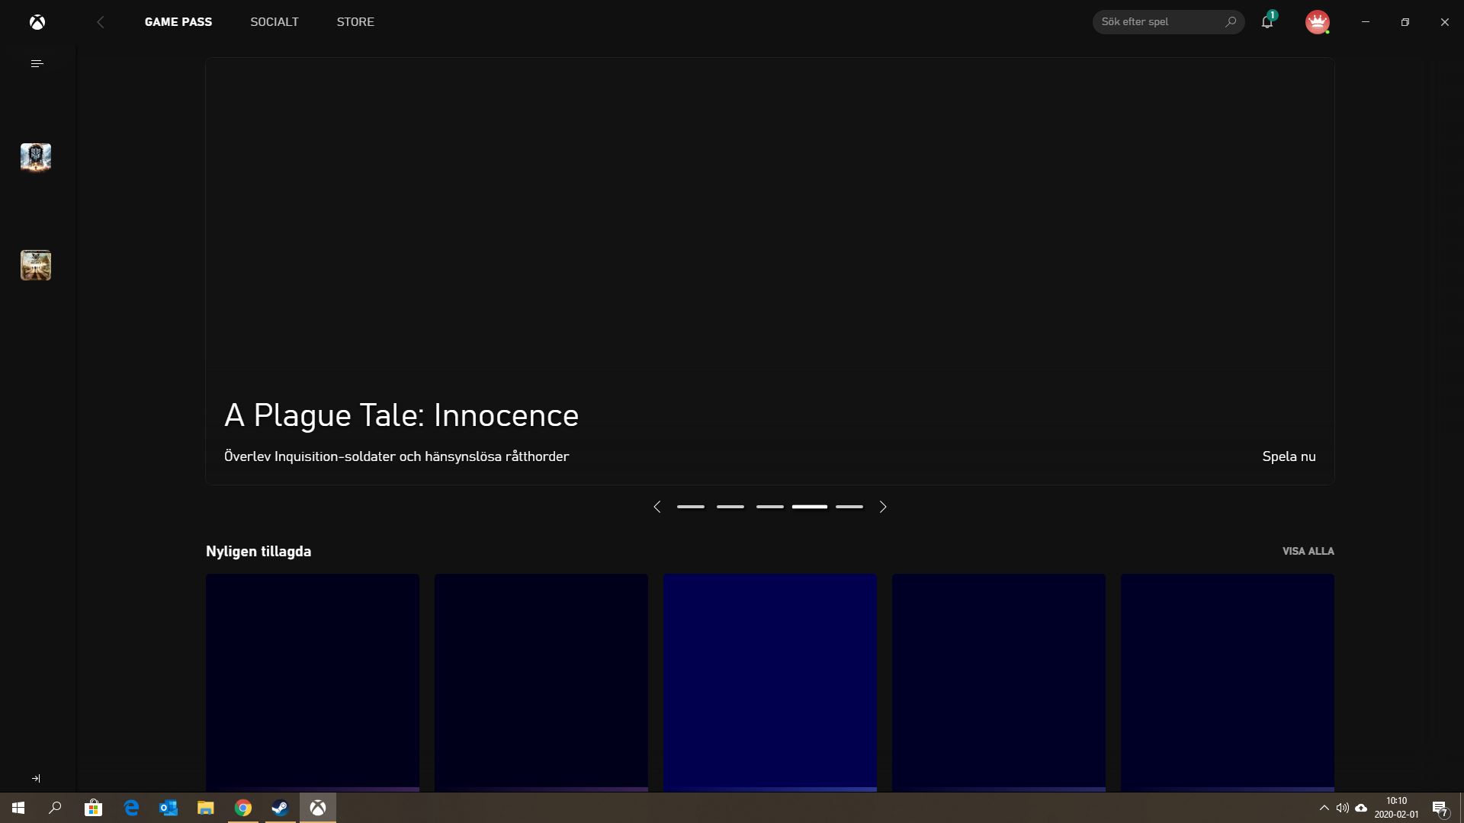1464x823 pixels.
Task: Click the search magnifier icon
Action: coord(1231,22)
